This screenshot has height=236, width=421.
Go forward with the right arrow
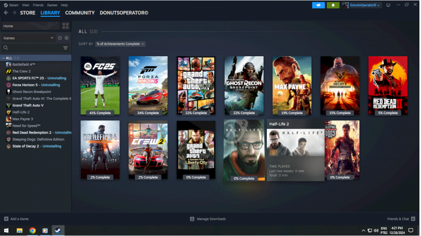tap(14, 13)
